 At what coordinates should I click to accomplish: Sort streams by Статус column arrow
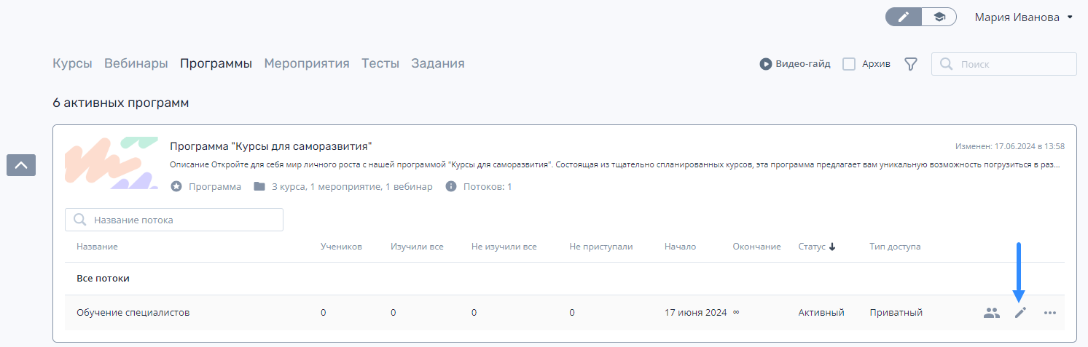click(832, 247)
